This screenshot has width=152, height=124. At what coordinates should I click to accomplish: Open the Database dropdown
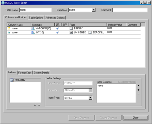(94, 10)
